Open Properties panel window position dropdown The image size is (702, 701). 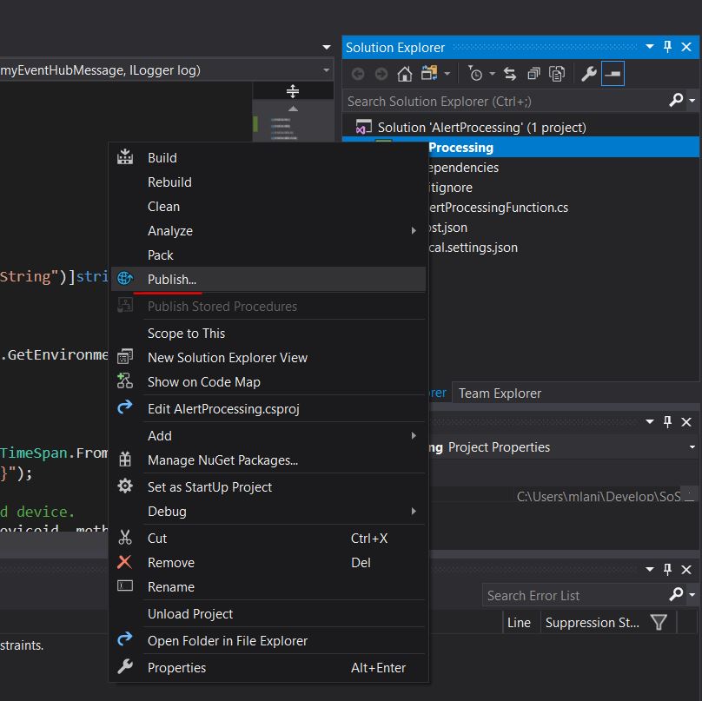point(650,421)
